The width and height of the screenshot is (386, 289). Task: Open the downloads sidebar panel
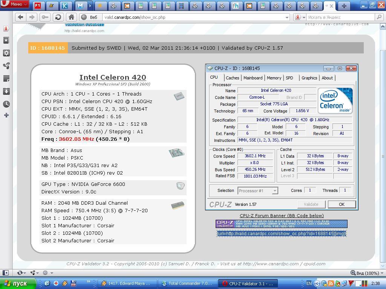coord(6,91)
